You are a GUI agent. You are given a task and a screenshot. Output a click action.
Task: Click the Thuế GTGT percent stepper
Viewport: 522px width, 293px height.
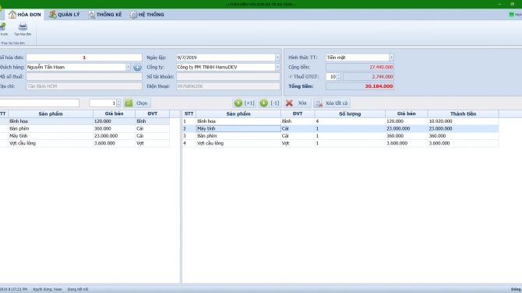(x=339, y=77)
